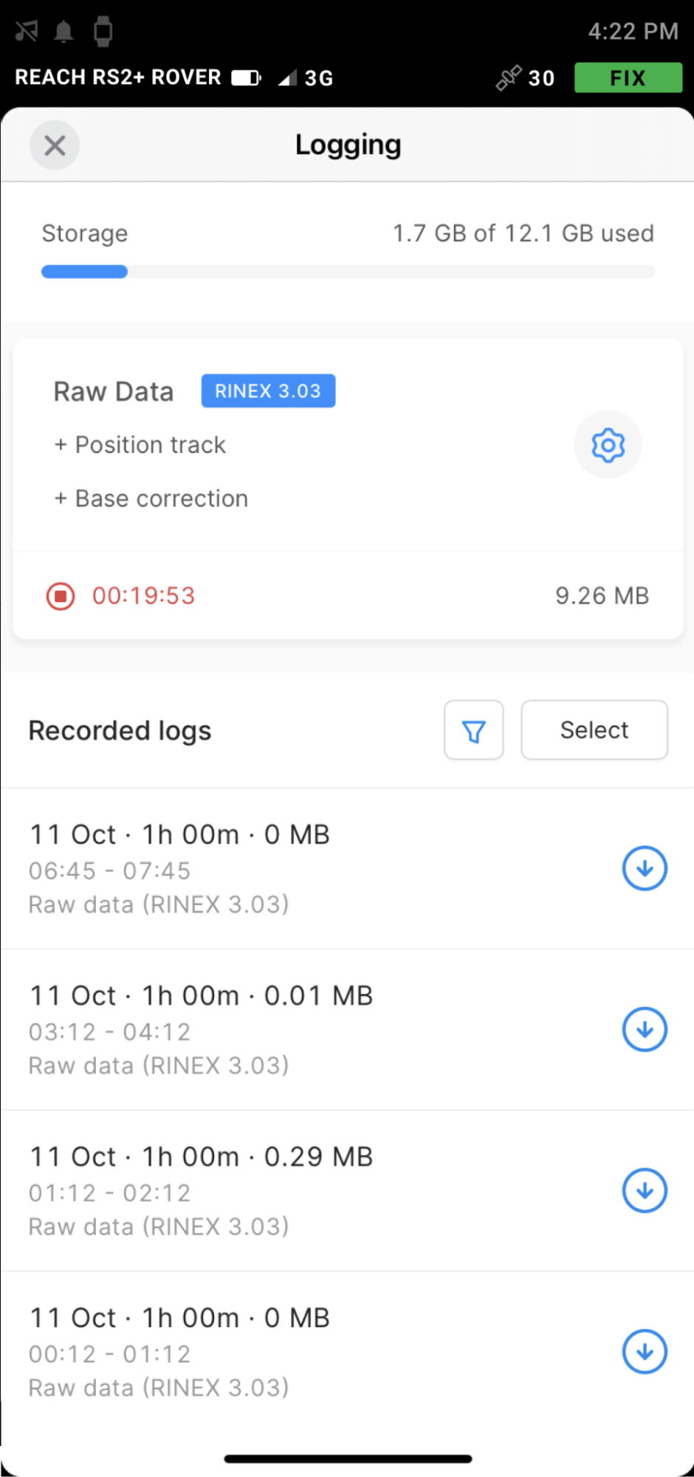Tap the storage usage bar
694x1477 pixels.
(x=348, y=272)
